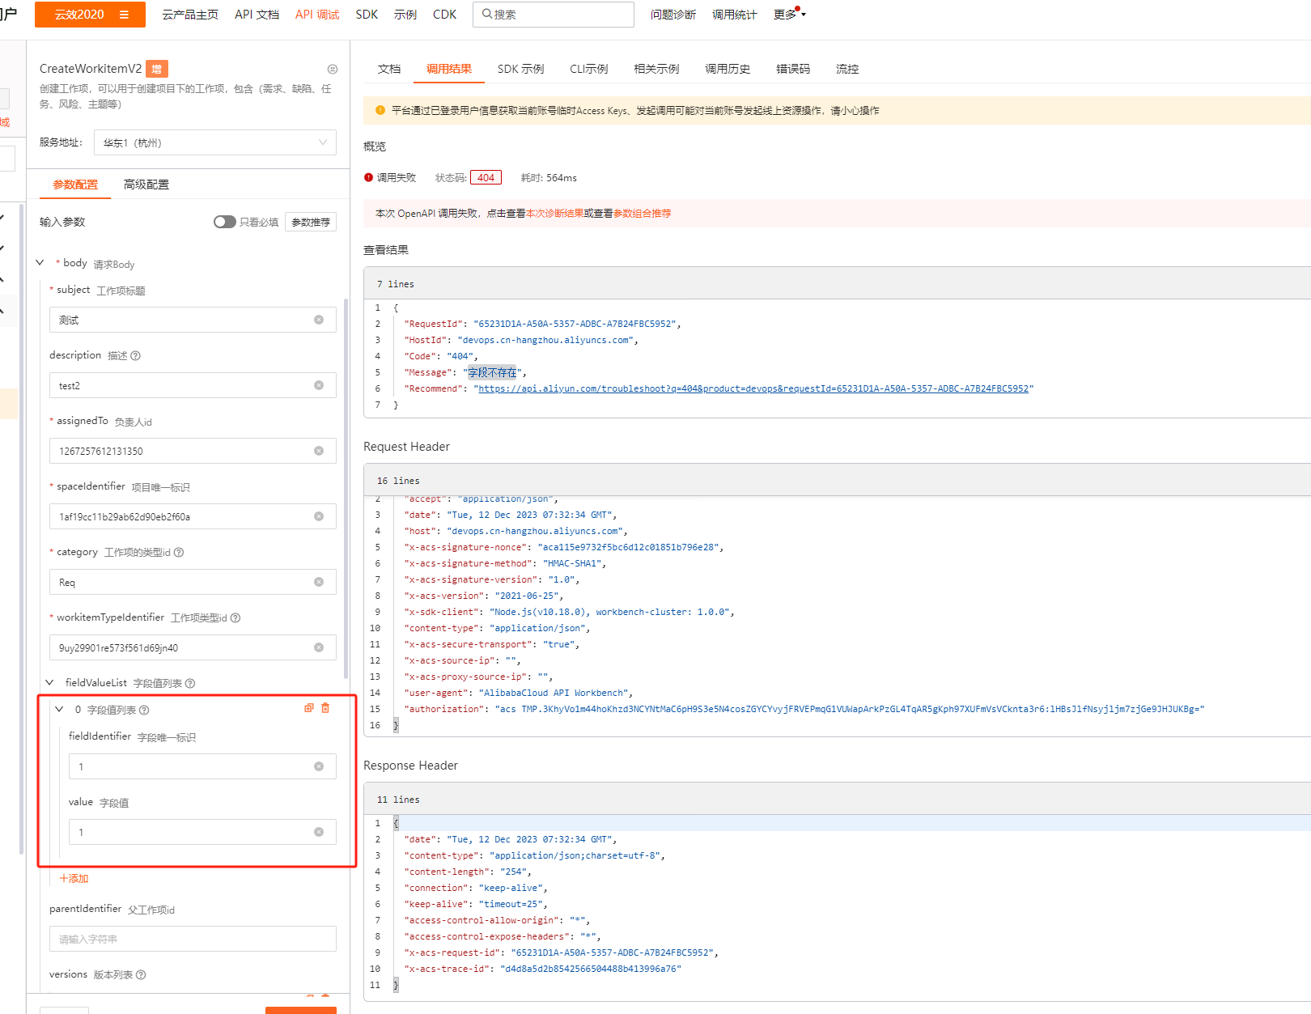Collapse the fieldValueList section

click(49, 682)
